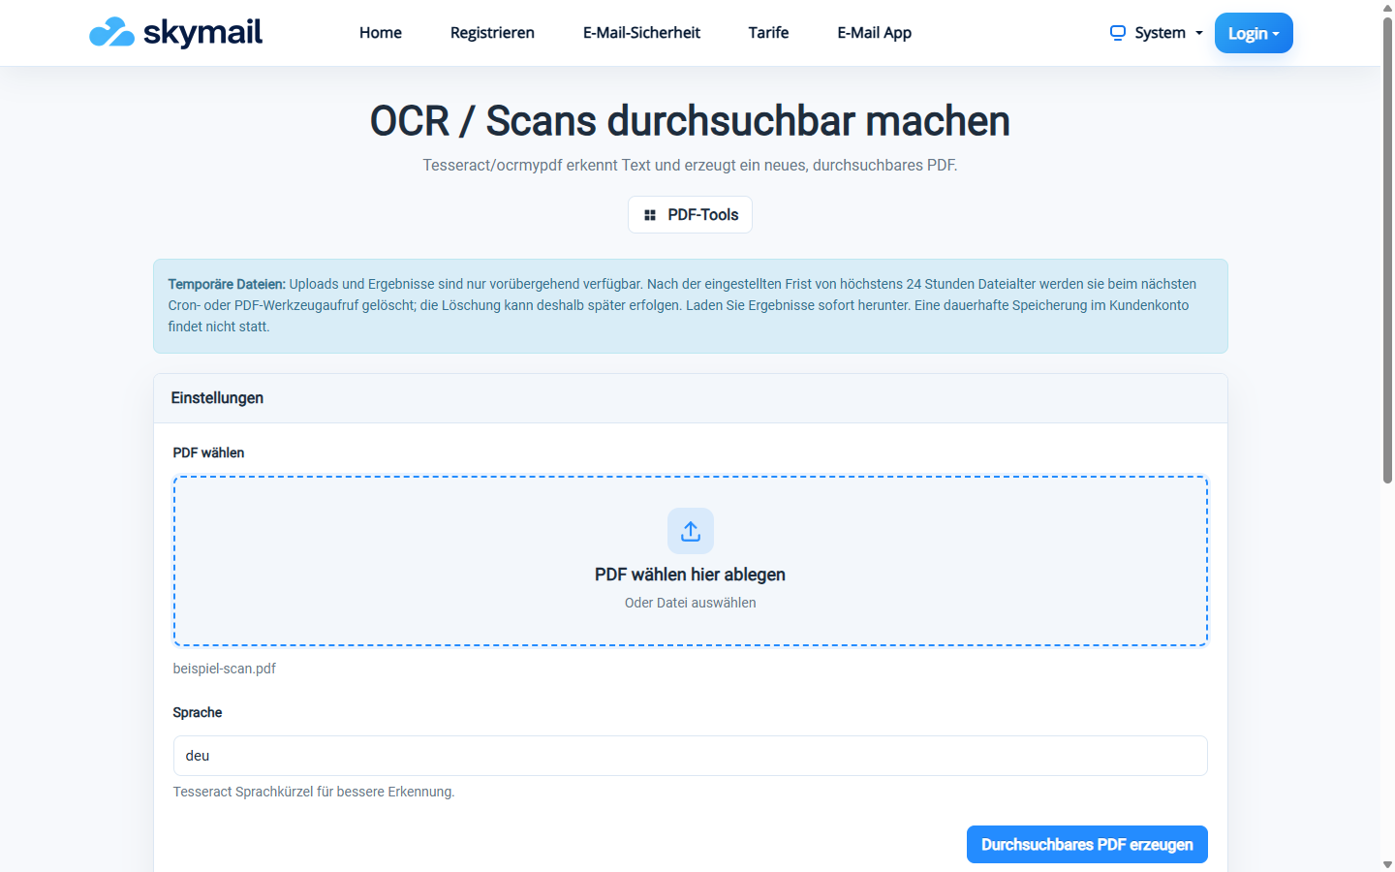The image size is (1395, 872).
Task: Click the PDF-Tools button
Action: click(690, 215)
